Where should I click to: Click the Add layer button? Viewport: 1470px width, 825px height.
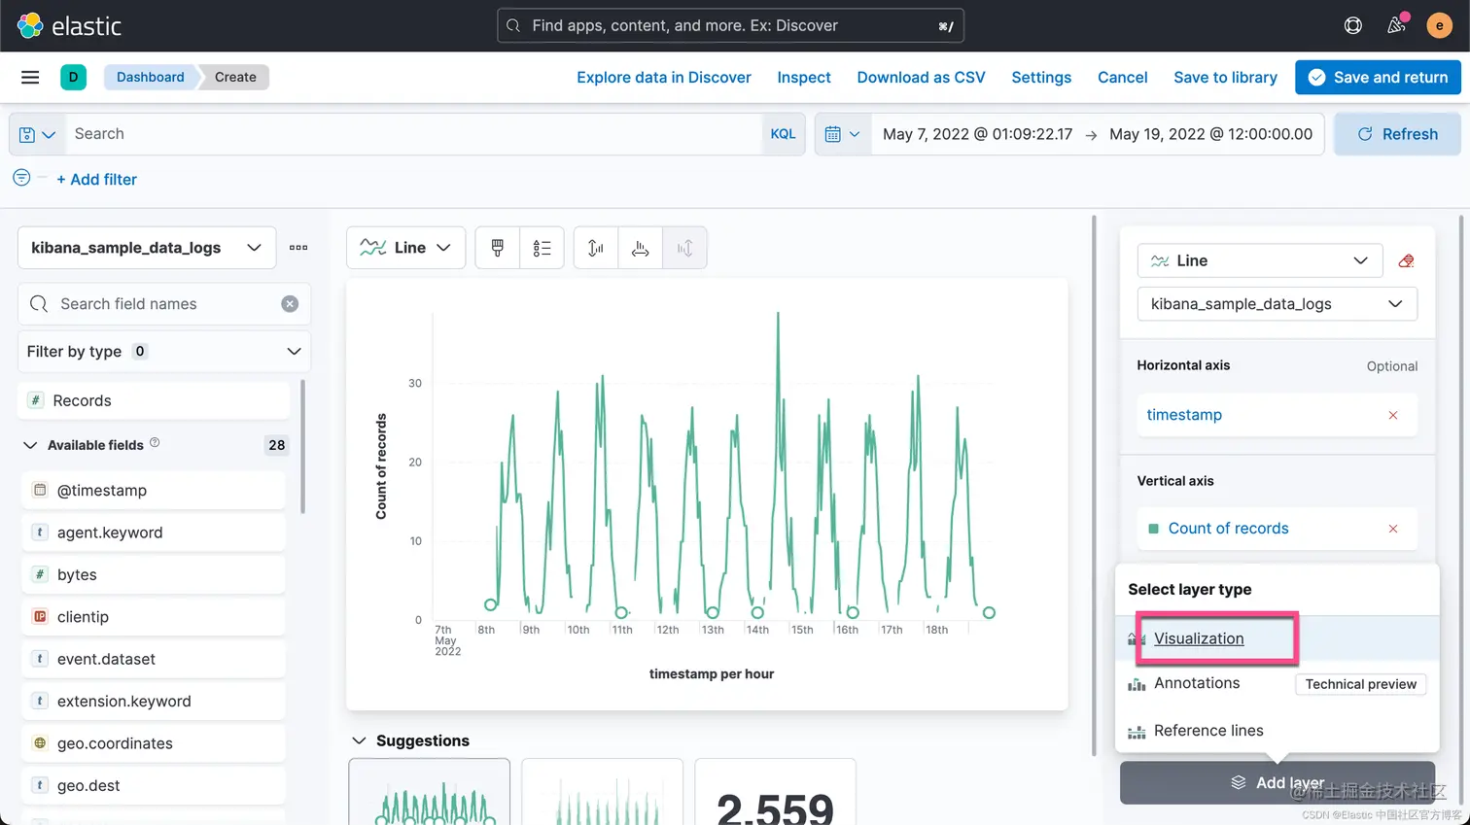[x=1277, y=782]
